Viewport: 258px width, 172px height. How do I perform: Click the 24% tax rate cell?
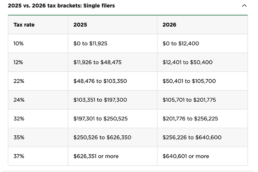coord(18,100)
